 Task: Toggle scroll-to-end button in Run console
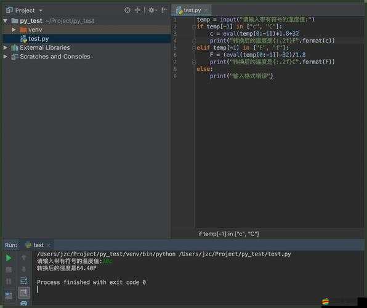pos(23,293)
